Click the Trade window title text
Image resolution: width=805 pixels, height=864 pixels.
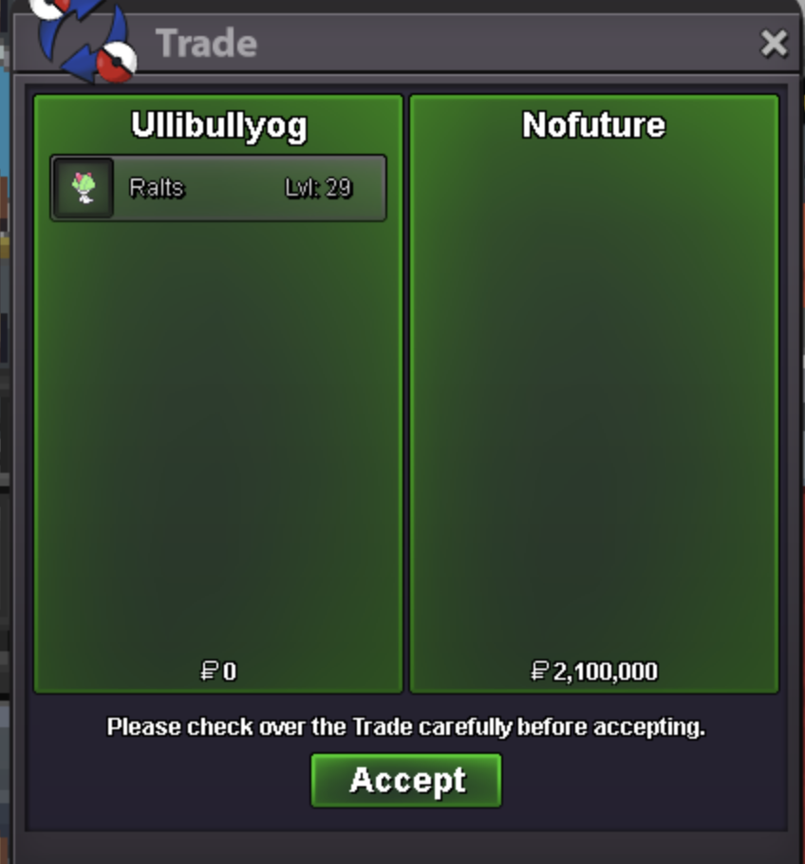point(207,44)
